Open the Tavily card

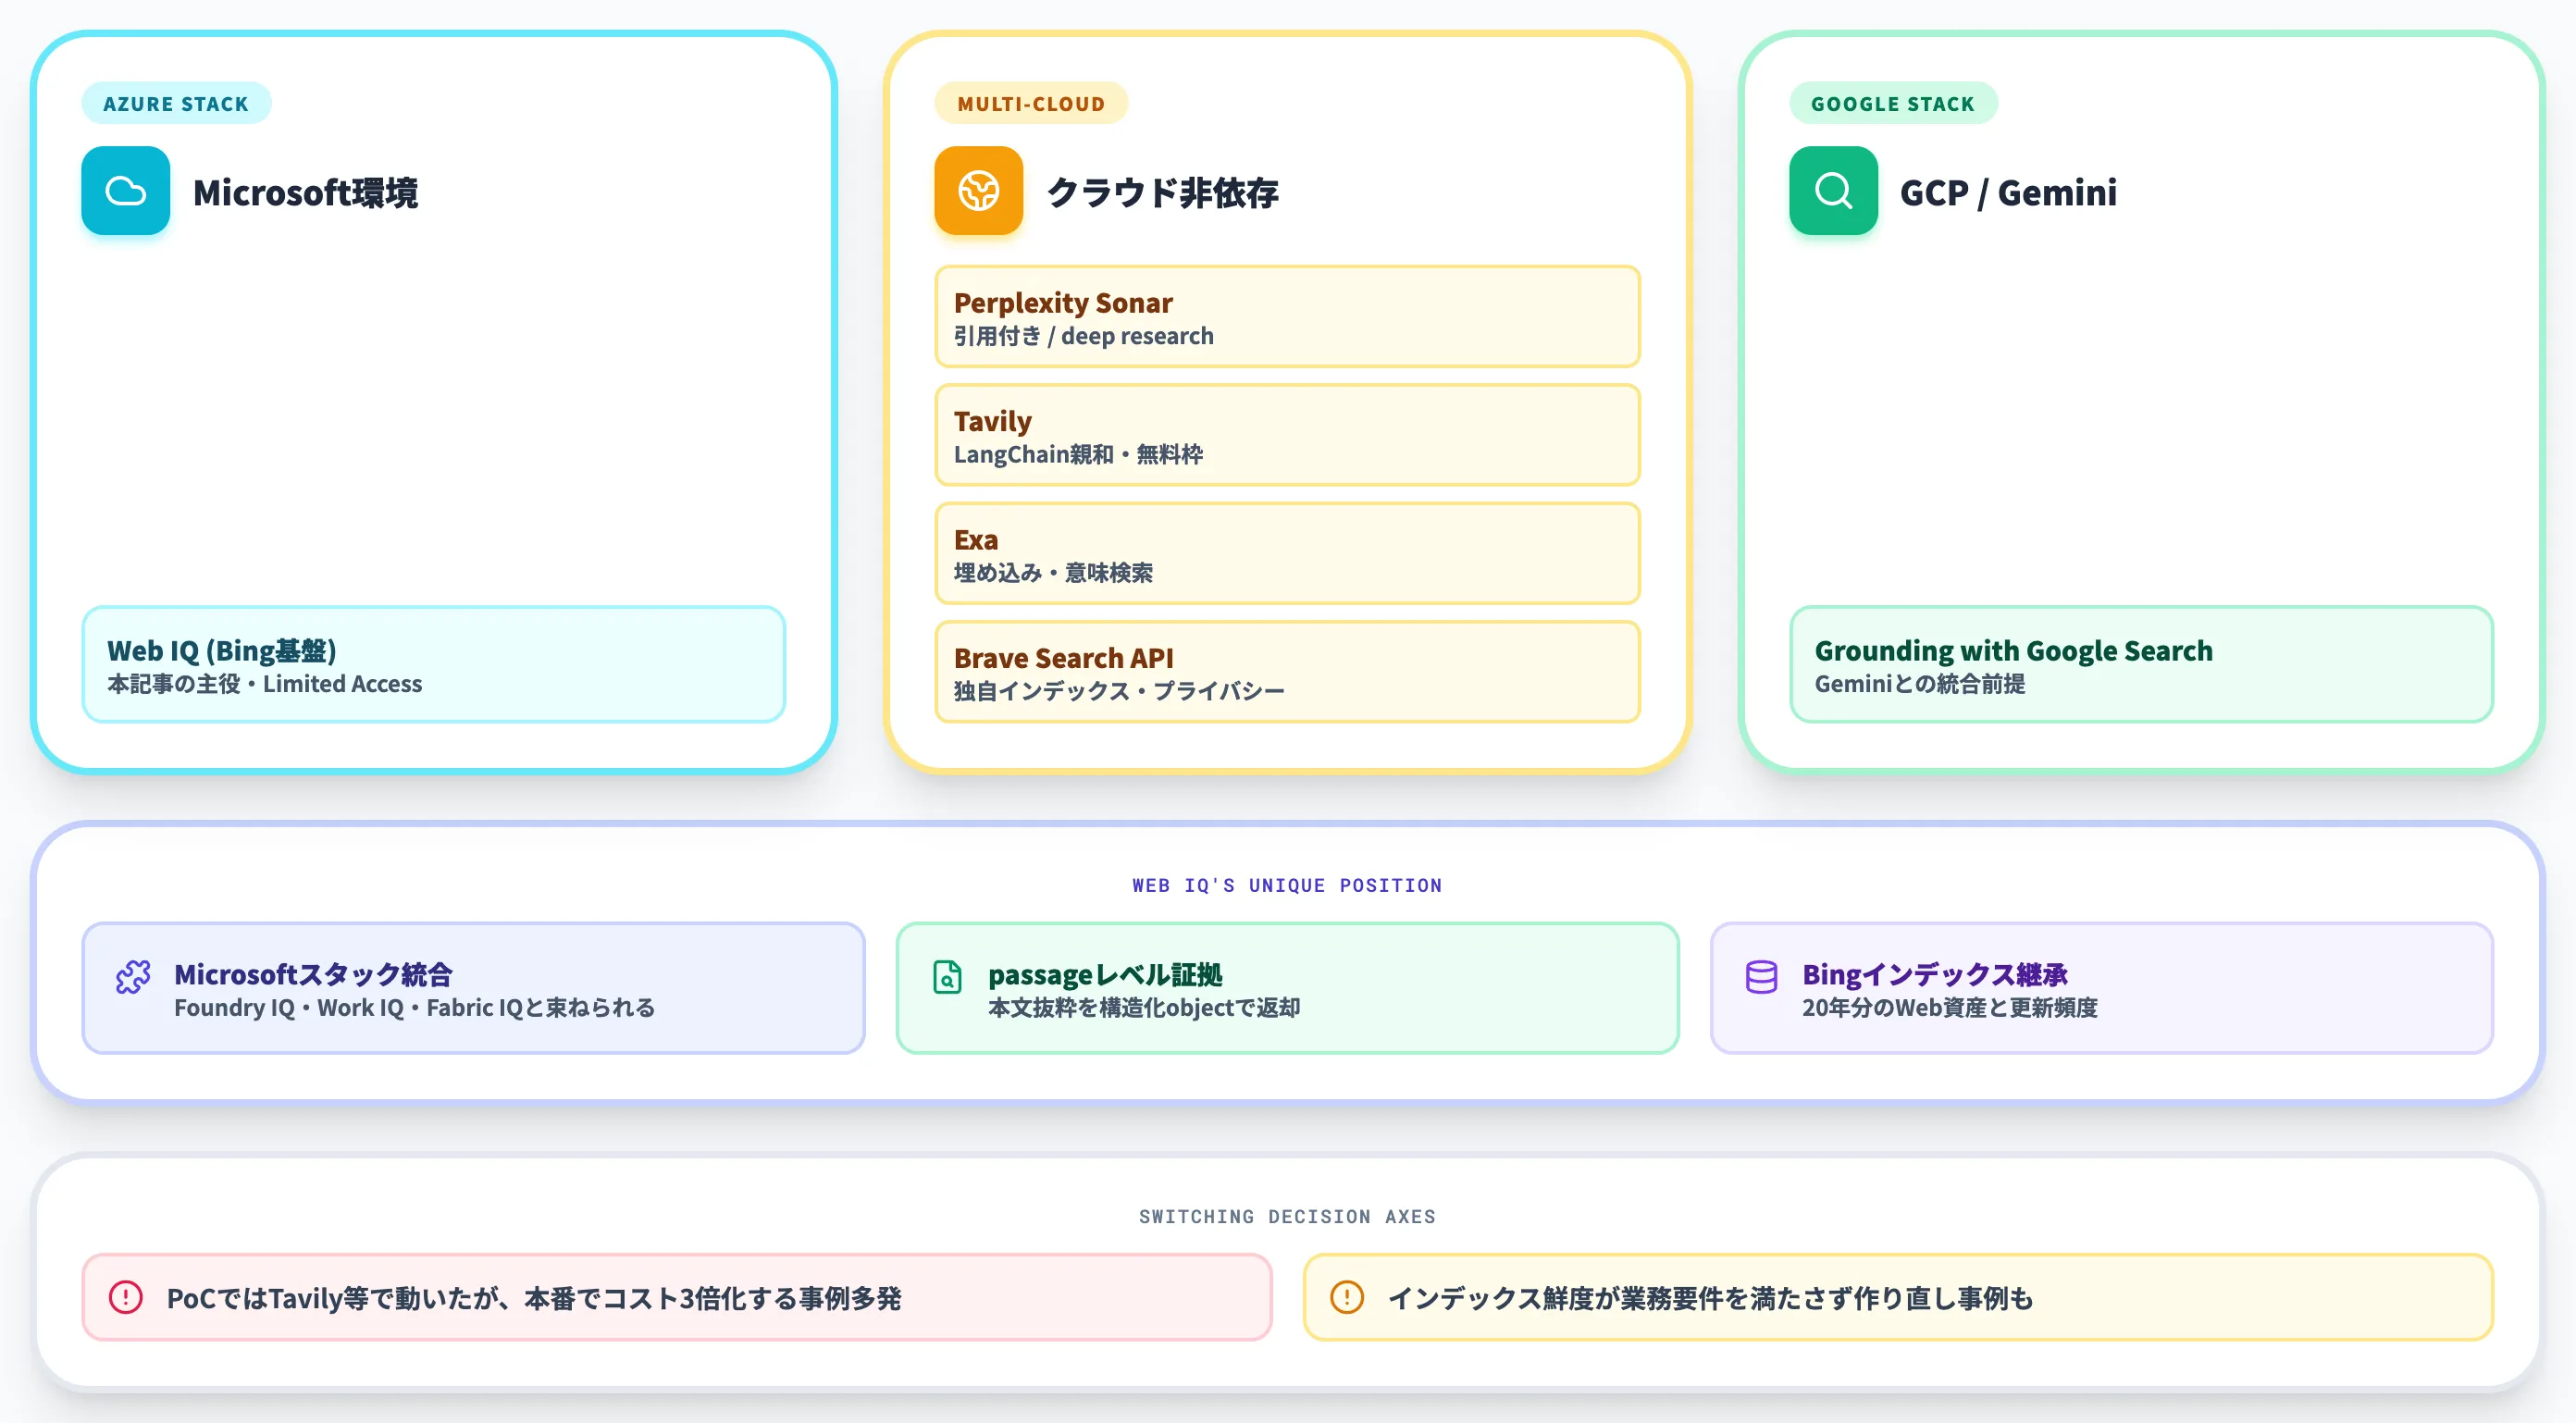click(x=1287, y=435)
